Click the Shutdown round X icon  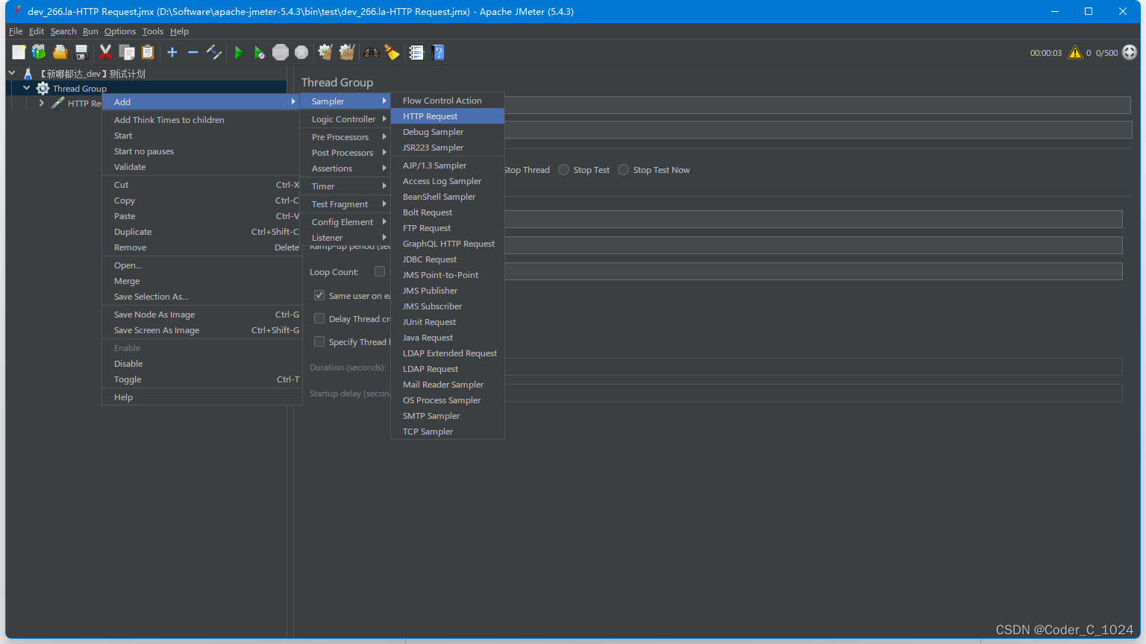[x=301, y=52]
